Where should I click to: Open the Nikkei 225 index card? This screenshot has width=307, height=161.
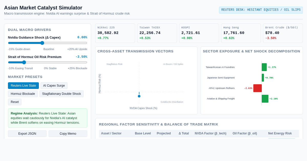(x=115, y=33)
